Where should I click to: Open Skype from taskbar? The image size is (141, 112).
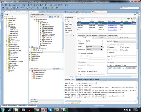coord(51,110)
